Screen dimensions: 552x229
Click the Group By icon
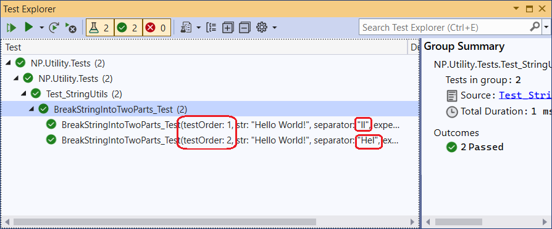point(211,28)
